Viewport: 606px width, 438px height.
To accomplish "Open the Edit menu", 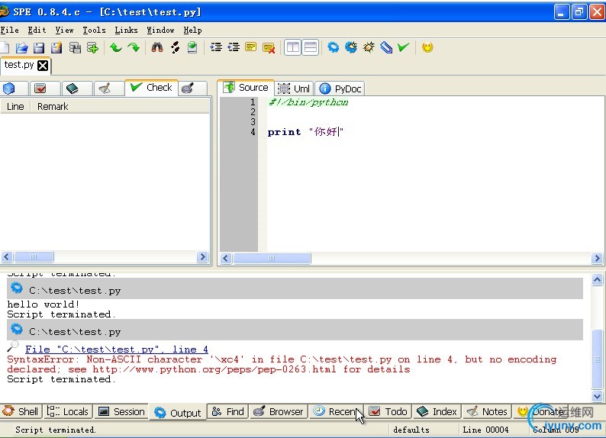I will pos(37,30).
